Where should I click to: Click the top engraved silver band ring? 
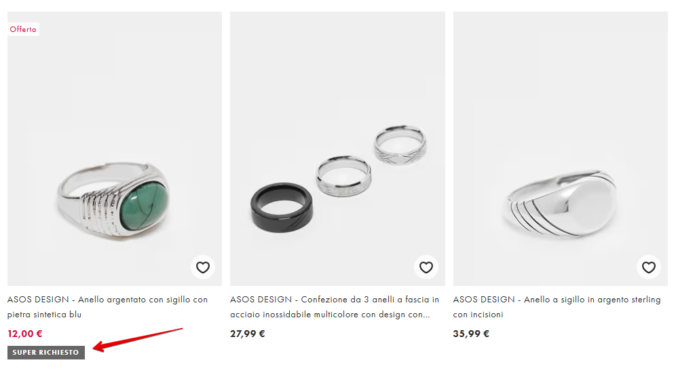point(400,146)
